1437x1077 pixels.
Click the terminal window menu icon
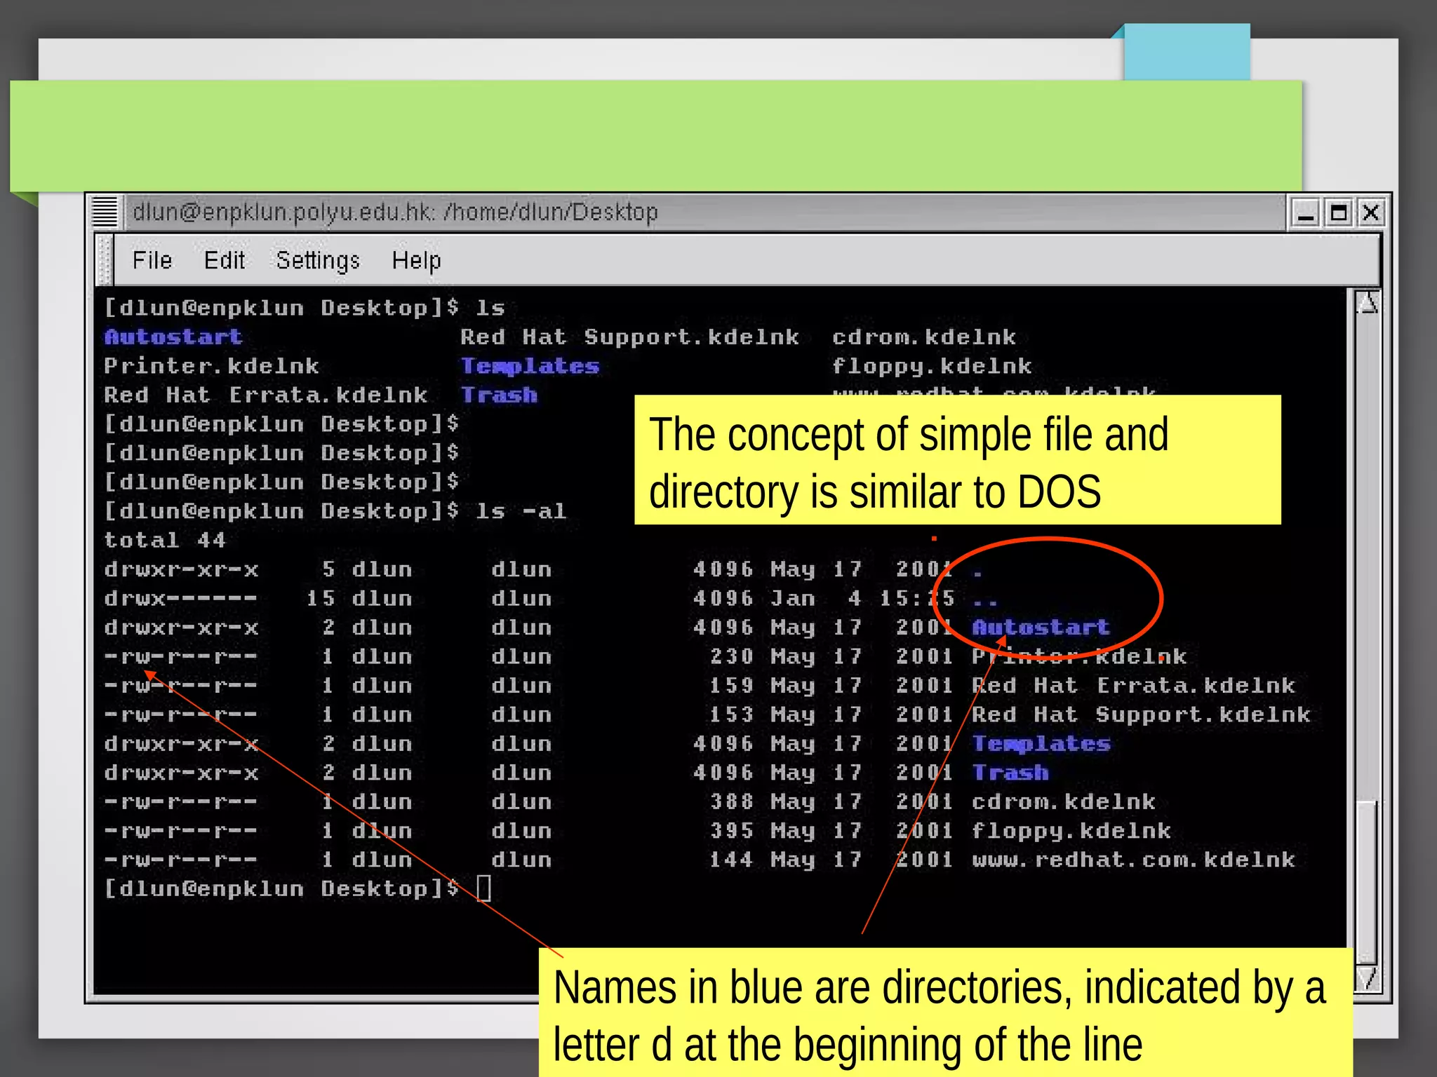coord(105,212)
